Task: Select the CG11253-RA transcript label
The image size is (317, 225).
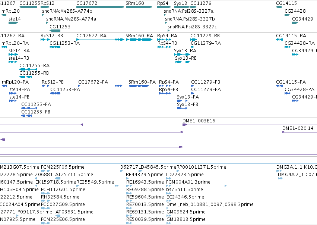Action: click(x=65, y=43)
